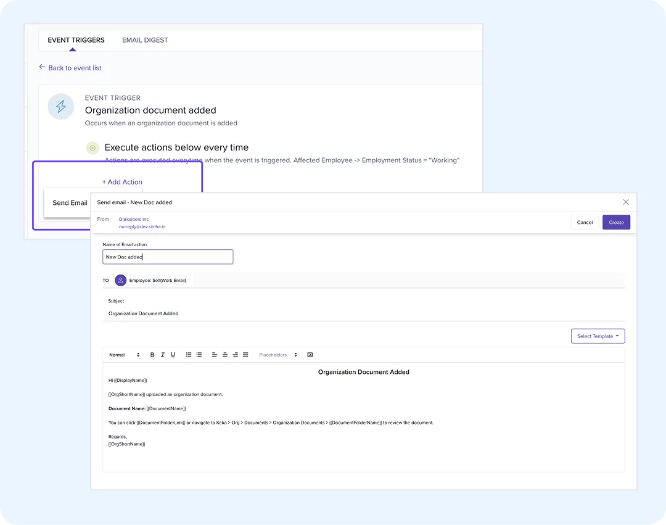The height and width of the screenshot is (525, 666).
Task: Click the + Add Action link
Action: [x=122, y=182]
